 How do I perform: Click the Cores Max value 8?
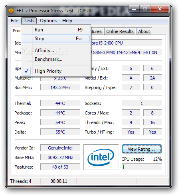(152, 113)
